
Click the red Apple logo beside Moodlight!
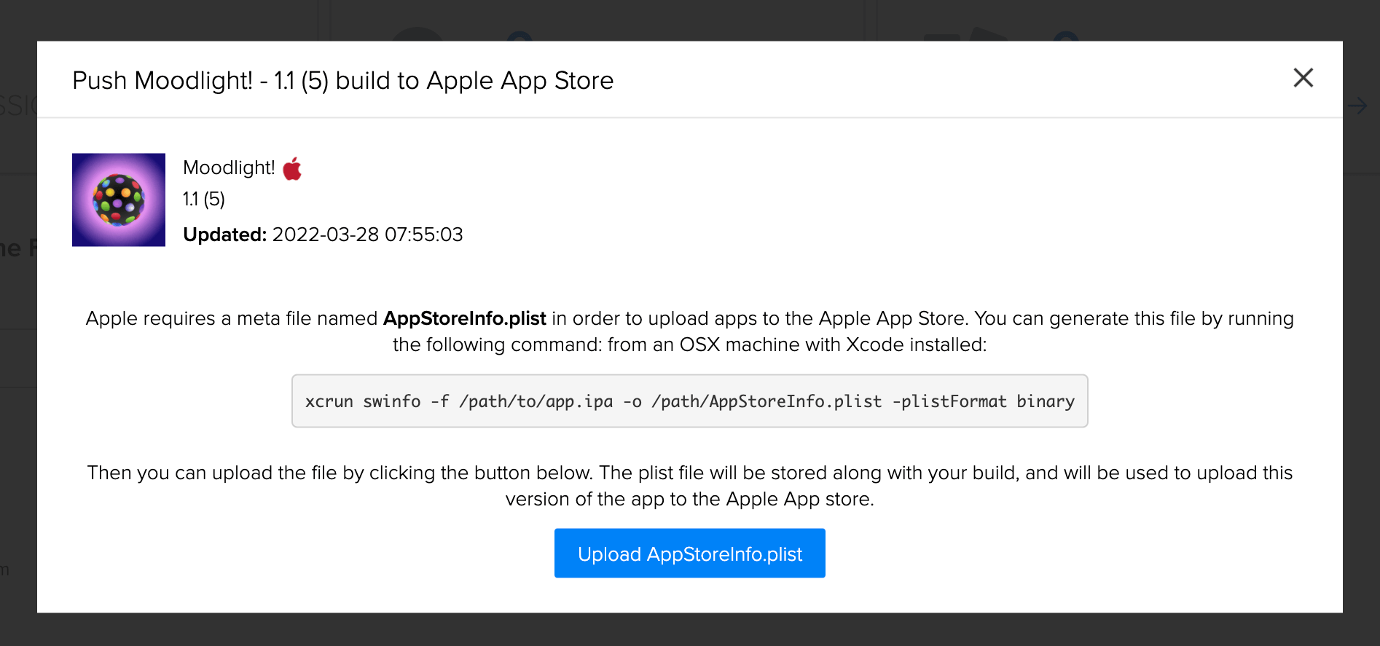click(x=292, y=168)
